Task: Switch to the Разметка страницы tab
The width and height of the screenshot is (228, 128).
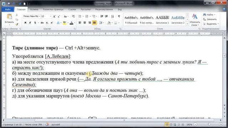Action: click(53, 9)
